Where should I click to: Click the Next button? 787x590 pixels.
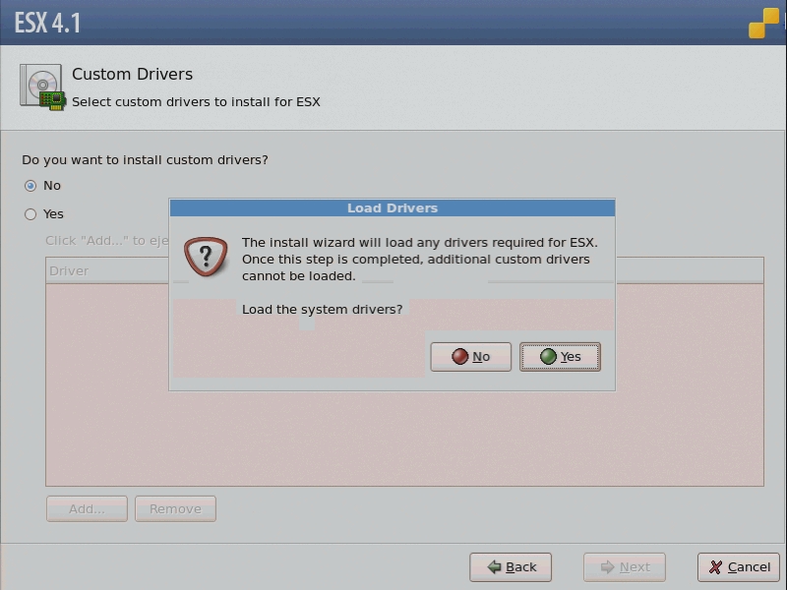[x=625, y=567]
